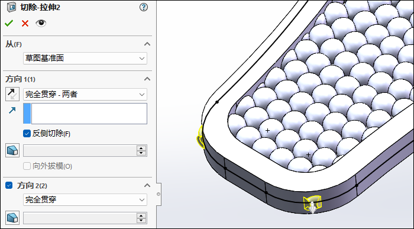
Task: Toggle draft icon in 方向 1
Action: pyautogui.click(x=12, y=150)
